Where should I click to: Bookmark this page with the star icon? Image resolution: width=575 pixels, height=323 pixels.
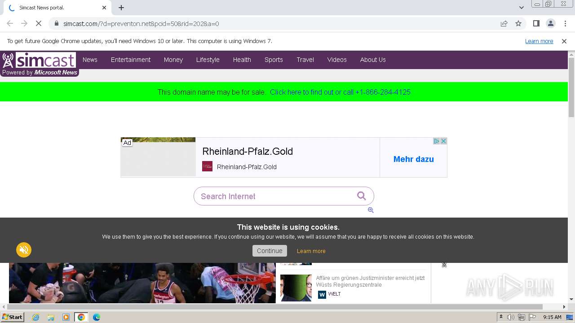(518, 23)
